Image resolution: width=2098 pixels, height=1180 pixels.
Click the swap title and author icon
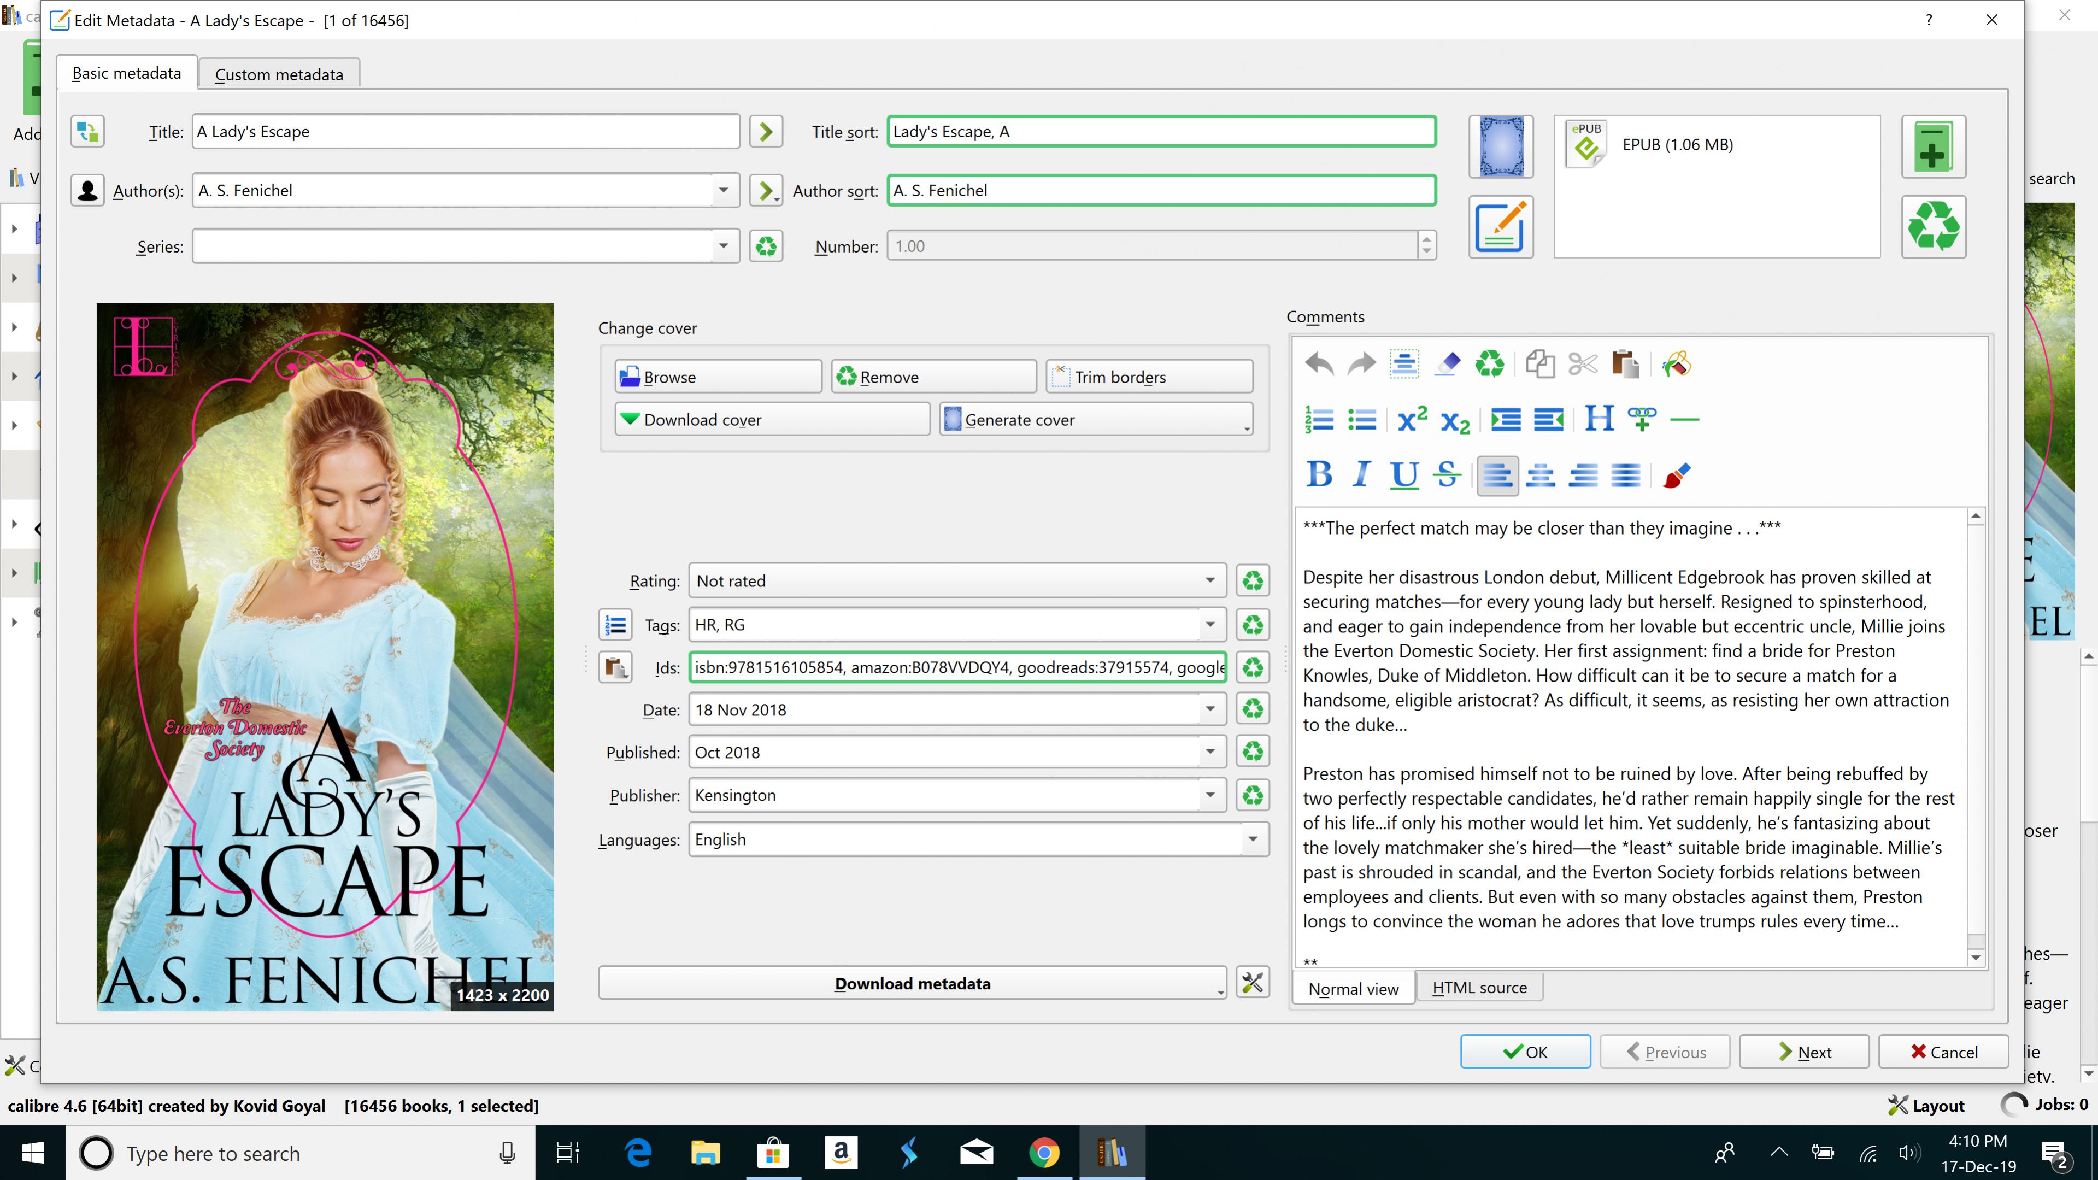tap(87, 131)
